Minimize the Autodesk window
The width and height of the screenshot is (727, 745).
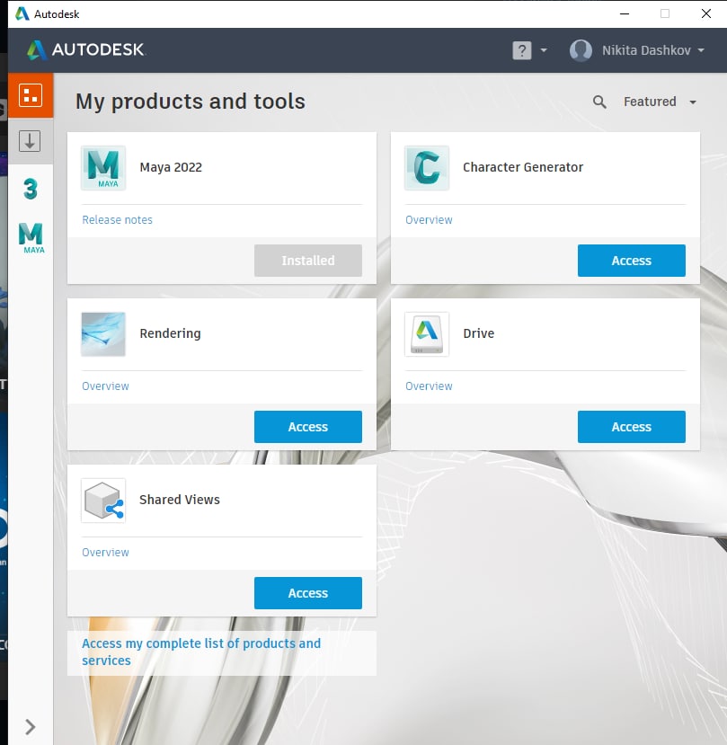tap(625, 13)
